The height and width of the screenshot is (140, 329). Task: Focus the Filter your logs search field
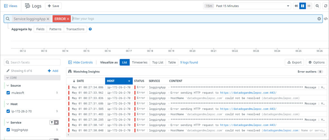(194, 19)
